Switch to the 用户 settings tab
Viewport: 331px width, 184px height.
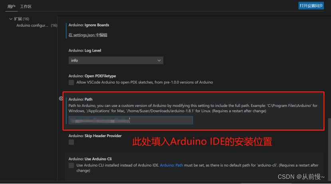11,6
